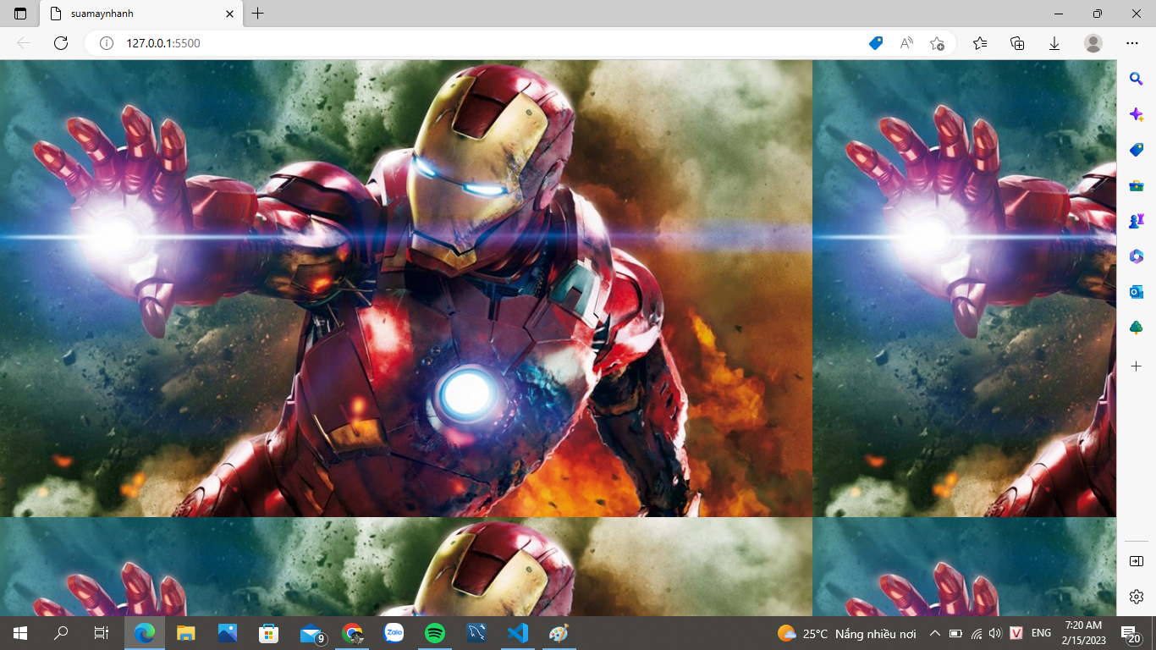This screenshot has height=650, width=1156.
Task: Switch to Microsoft Edge in taskbar
Action: [x=145, y=633]
